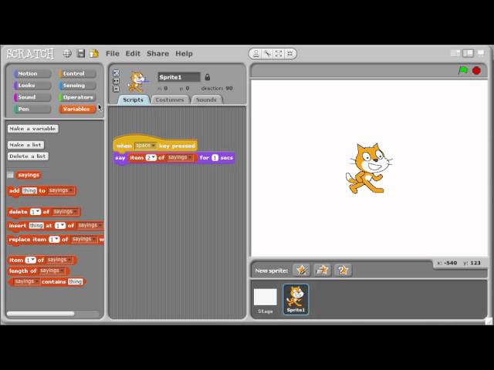The width and height of the screenshot is (494, 370).
Task: Click the floppy disk save icon
Action: click(x=81, y=53)
